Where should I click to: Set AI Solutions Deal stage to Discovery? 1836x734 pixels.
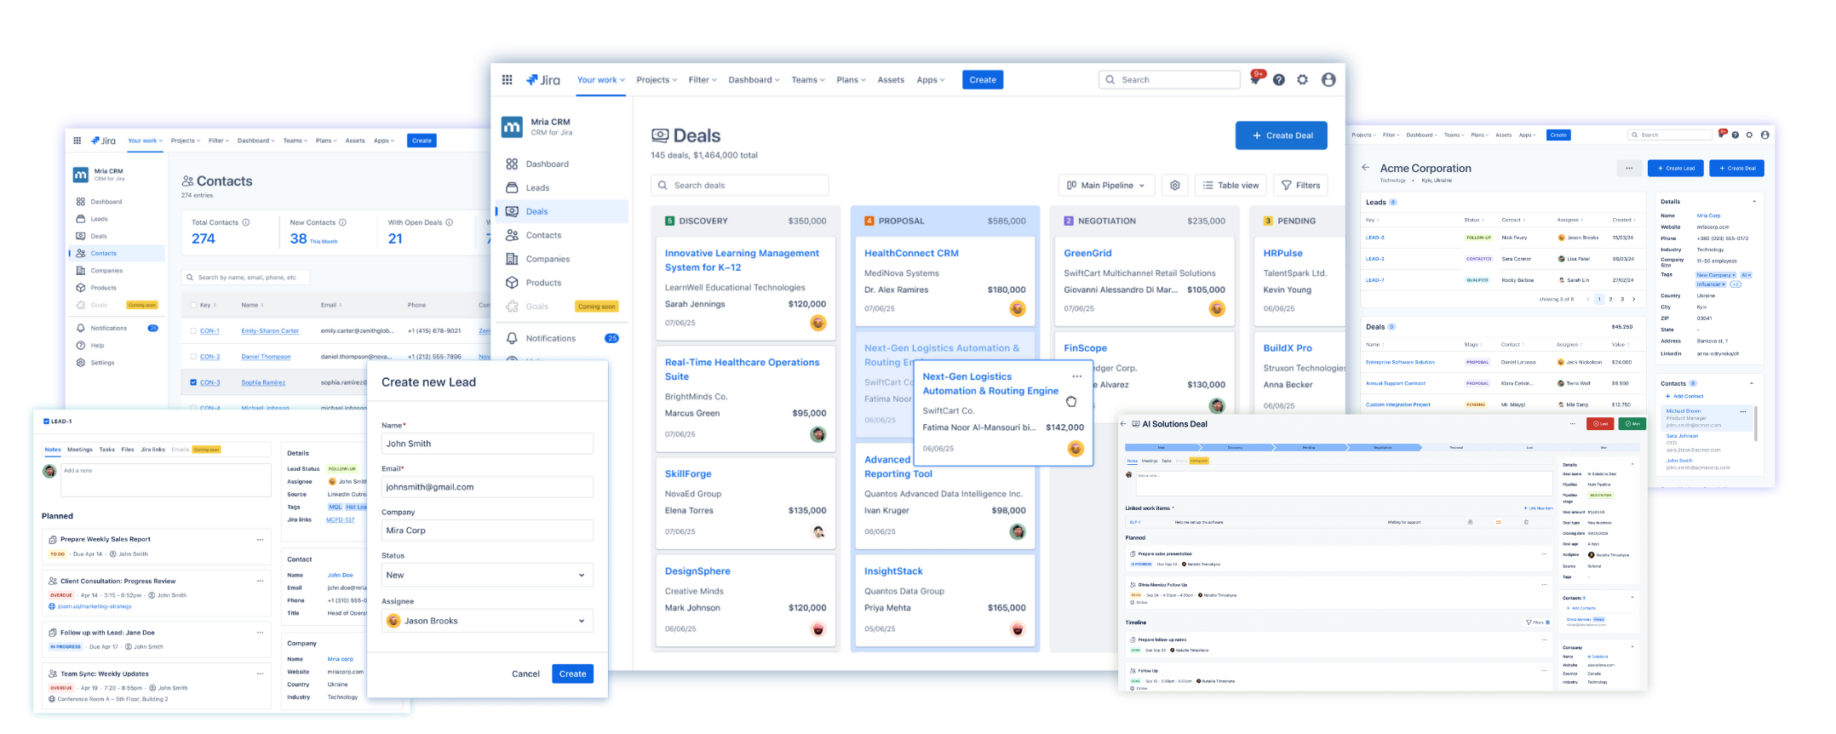(x=1235, y=447)
